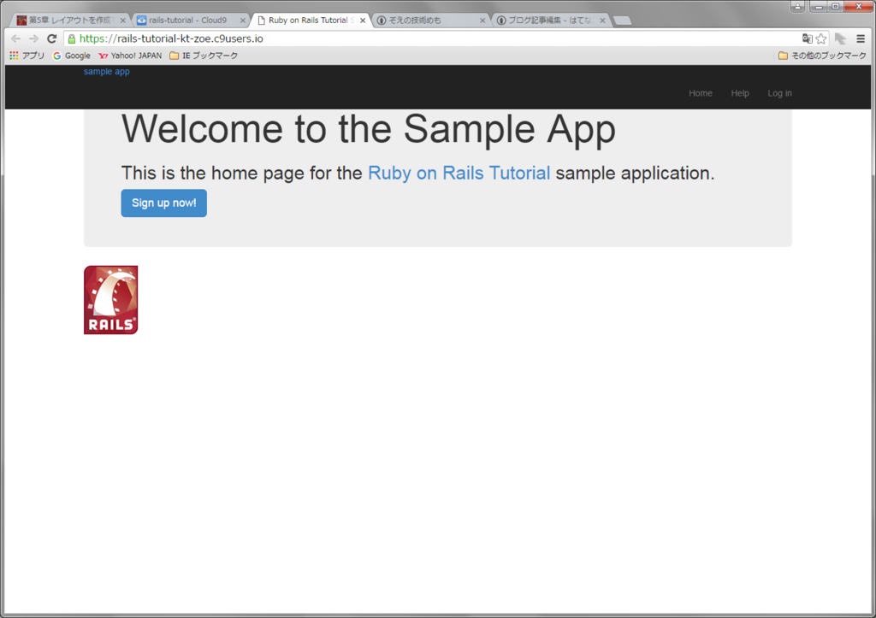Screen dimensions: 876x618
Task: Click the browser back arrow
Action: (15, 38)
